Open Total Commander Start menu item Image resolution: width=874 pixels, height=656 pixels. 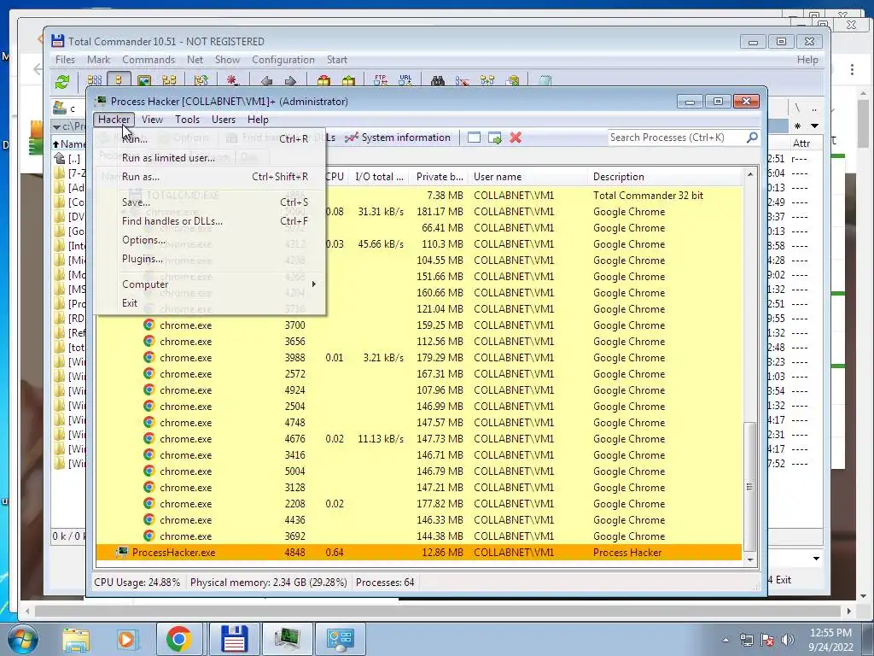tap(336, 60)
